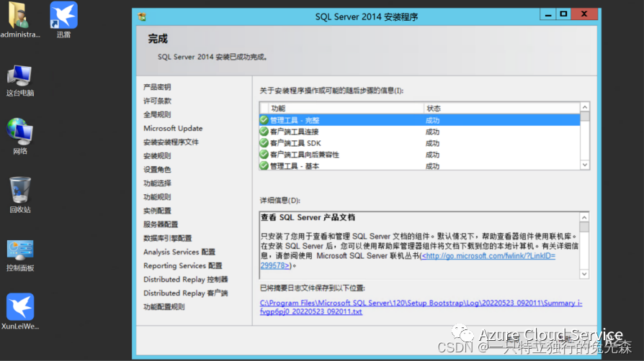Image resolution: width=644 pixels, height=361 pixels.
Task: Click the 功能 column header
Action: pos(346,109)
